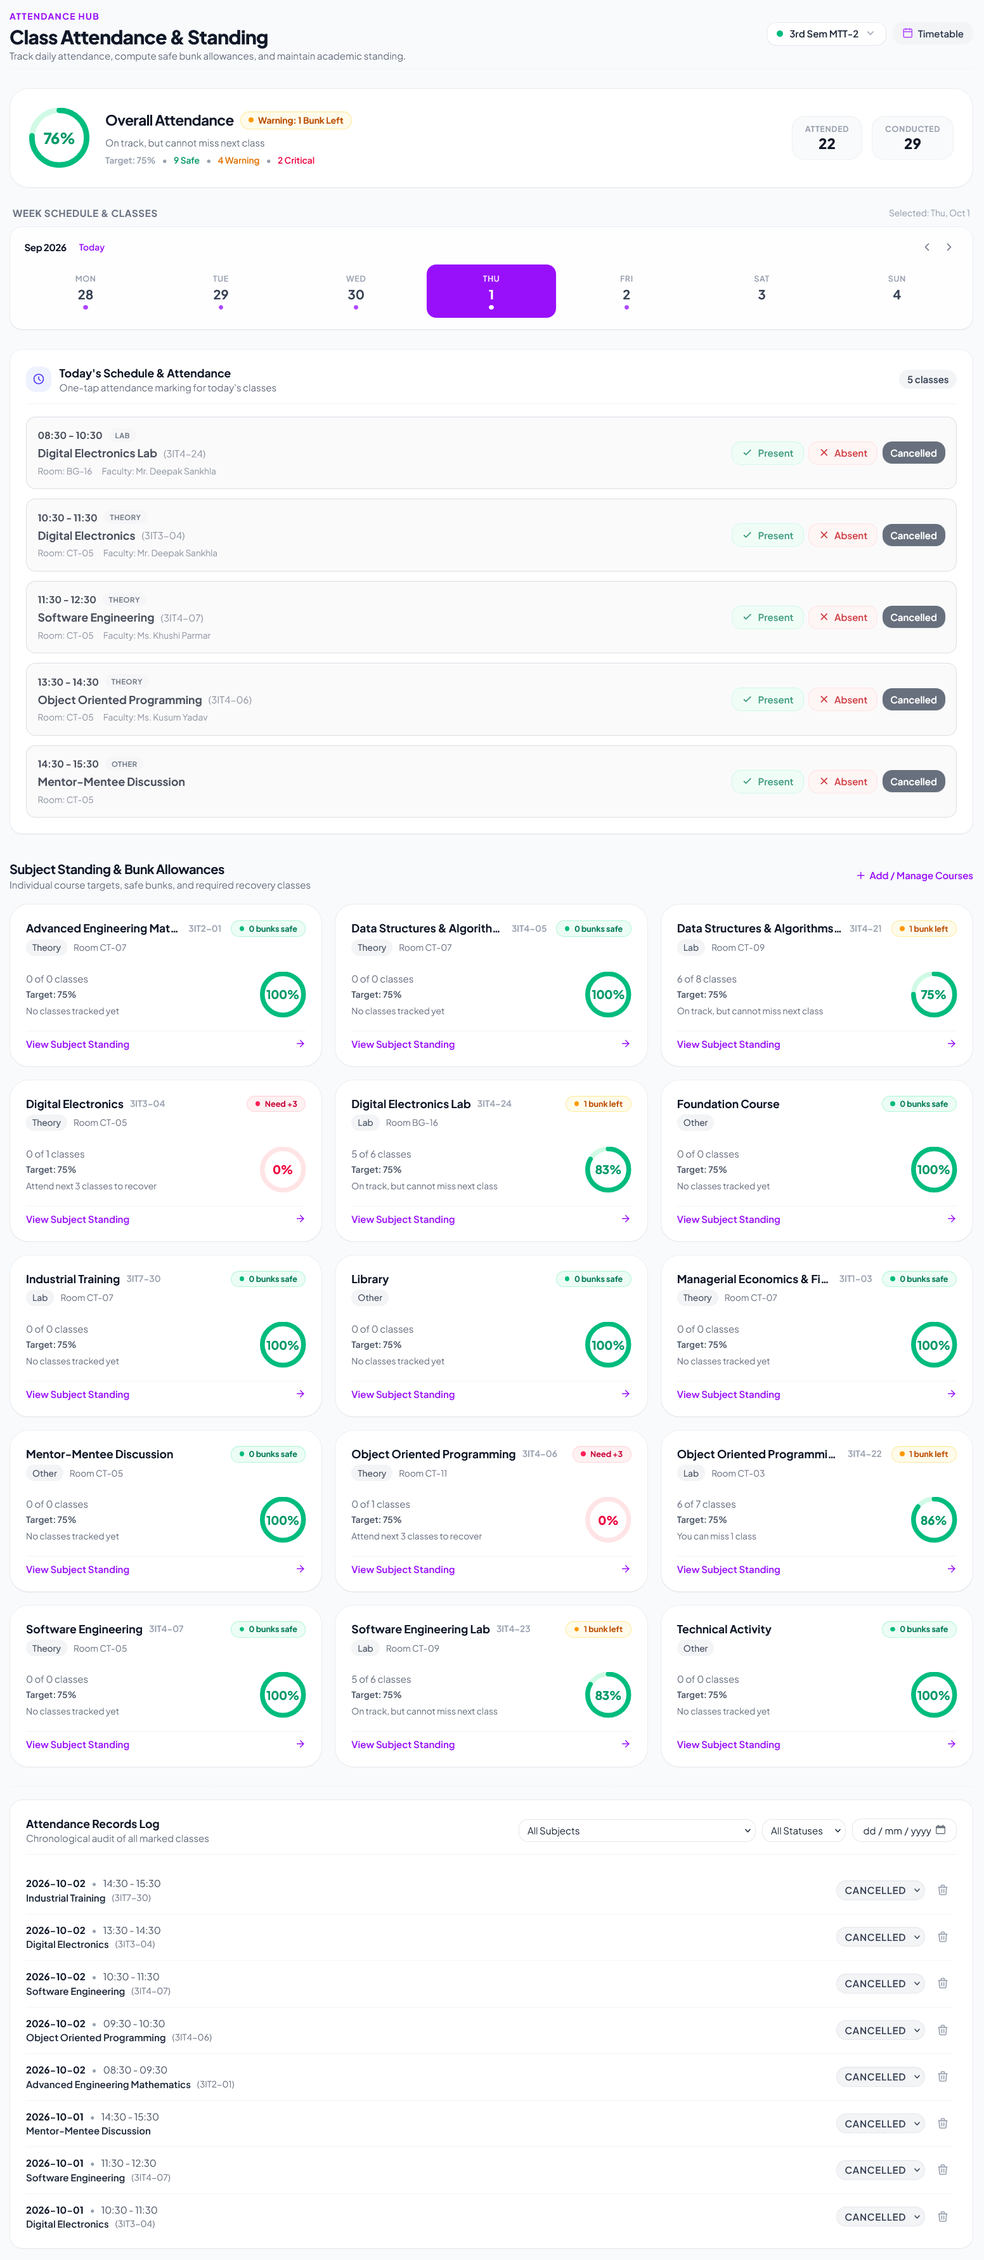The image size is (984, 2260).
Task: Select Friday 2 in week schedule
Action: (x=626, y=291)
